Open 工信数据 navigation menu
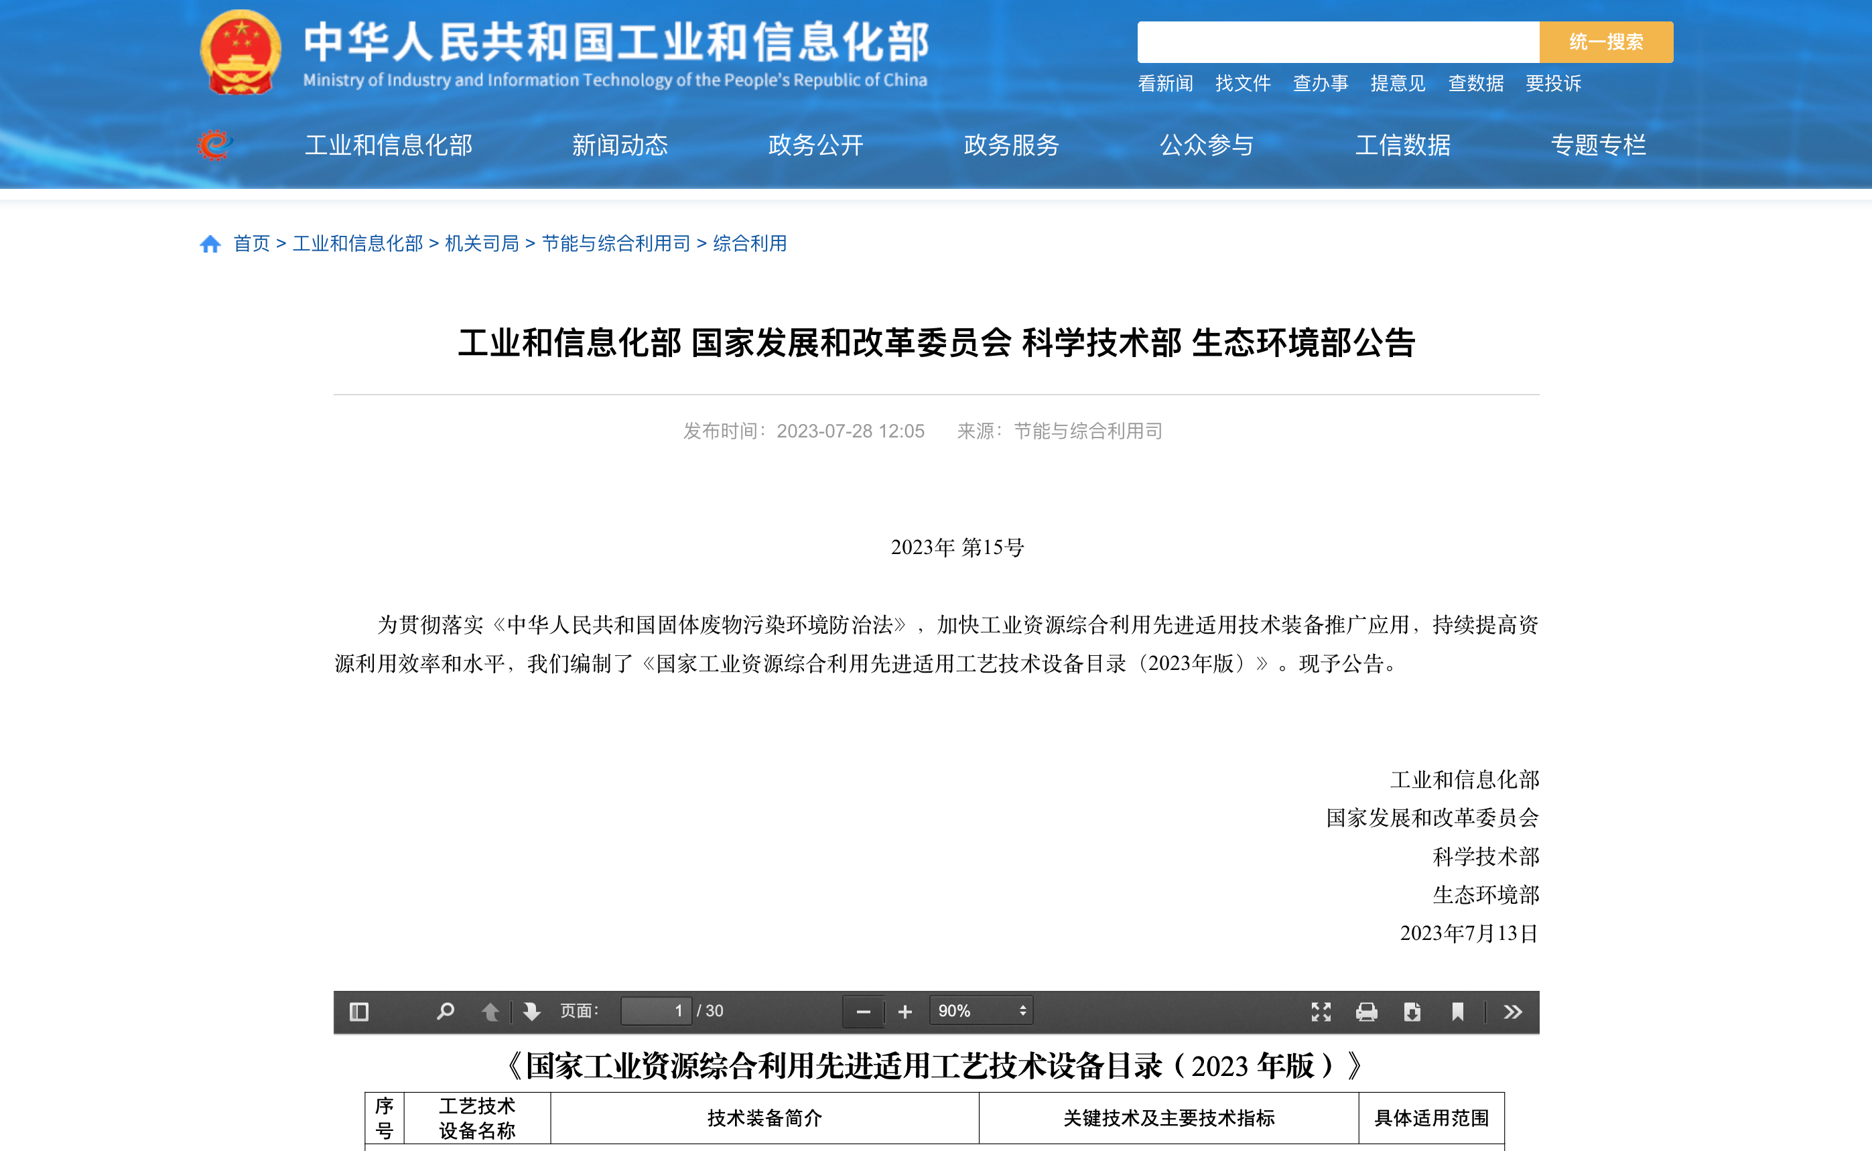The height and width of the screenshot is (1151, 1872). [x=1402, y=145]
